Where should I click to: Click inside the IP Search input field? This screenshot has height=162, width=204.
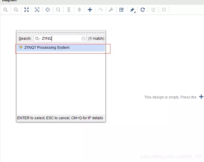tap(60, 39)
